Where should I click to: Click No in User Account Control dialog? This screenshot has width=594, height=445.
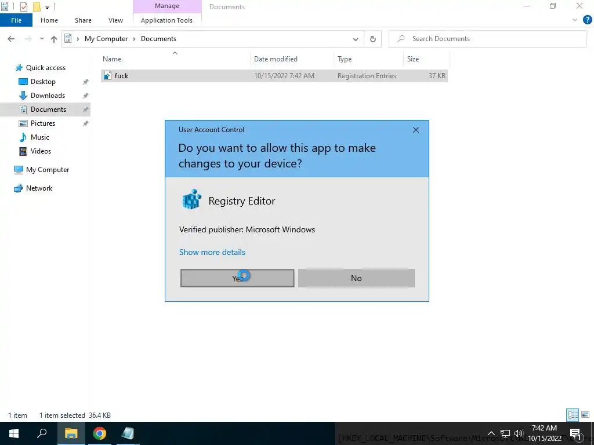coord(356,278)
